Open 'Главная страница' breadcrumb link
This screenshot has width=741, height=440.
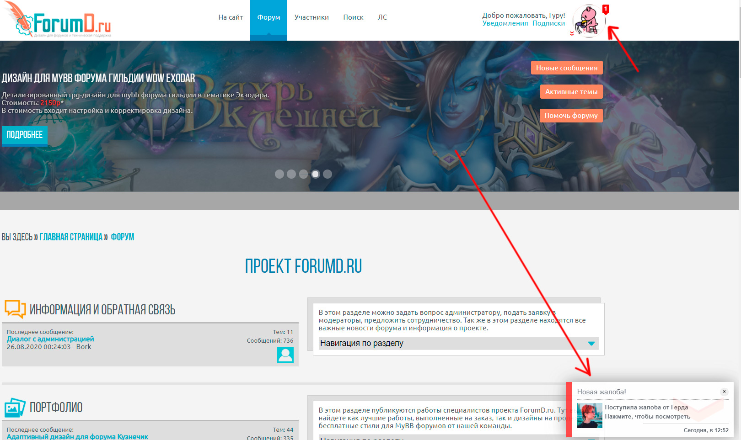point(71,237)
